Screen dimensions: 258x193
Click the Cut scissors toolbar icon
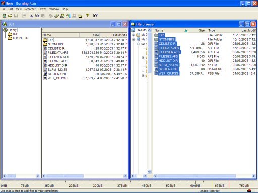pos(31,16)
